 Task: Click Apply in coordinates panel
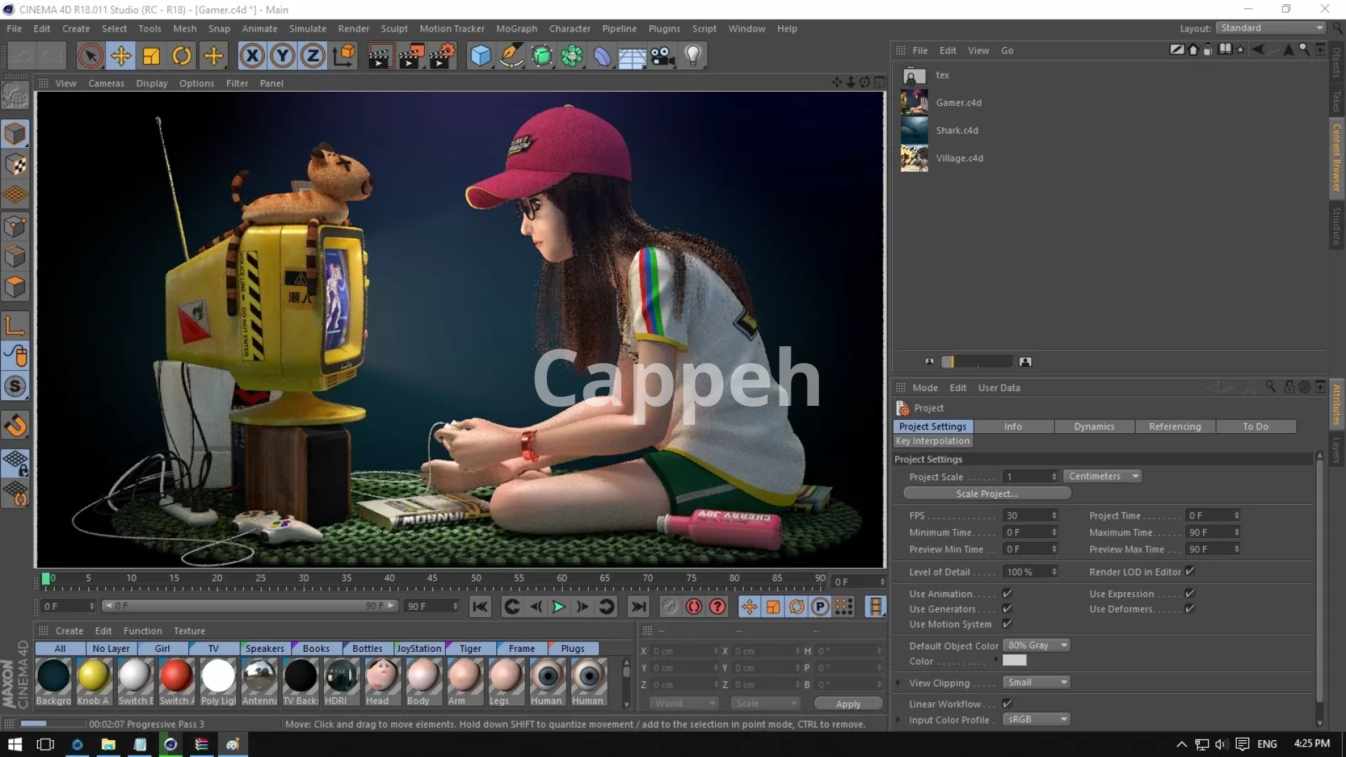click(848, 704)
